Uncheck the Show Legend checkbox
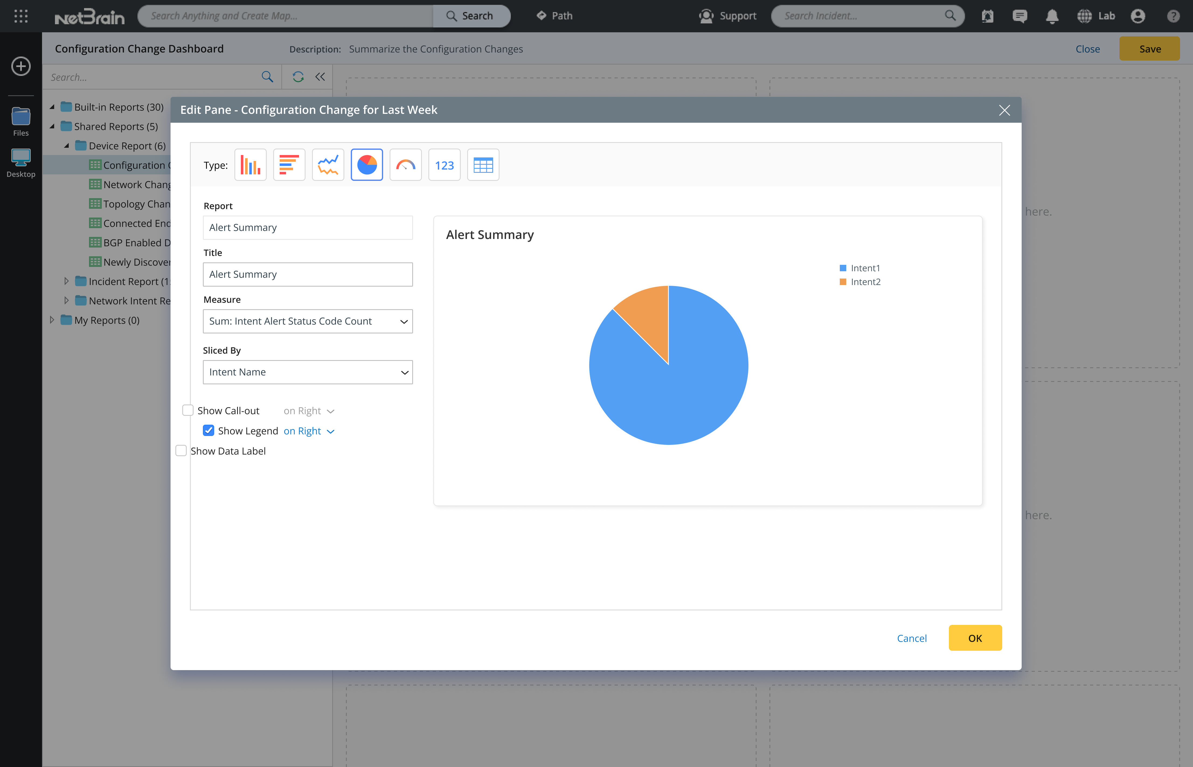Screen dimensions: 1193x767 pyautogui.click(x=208, y=430)
